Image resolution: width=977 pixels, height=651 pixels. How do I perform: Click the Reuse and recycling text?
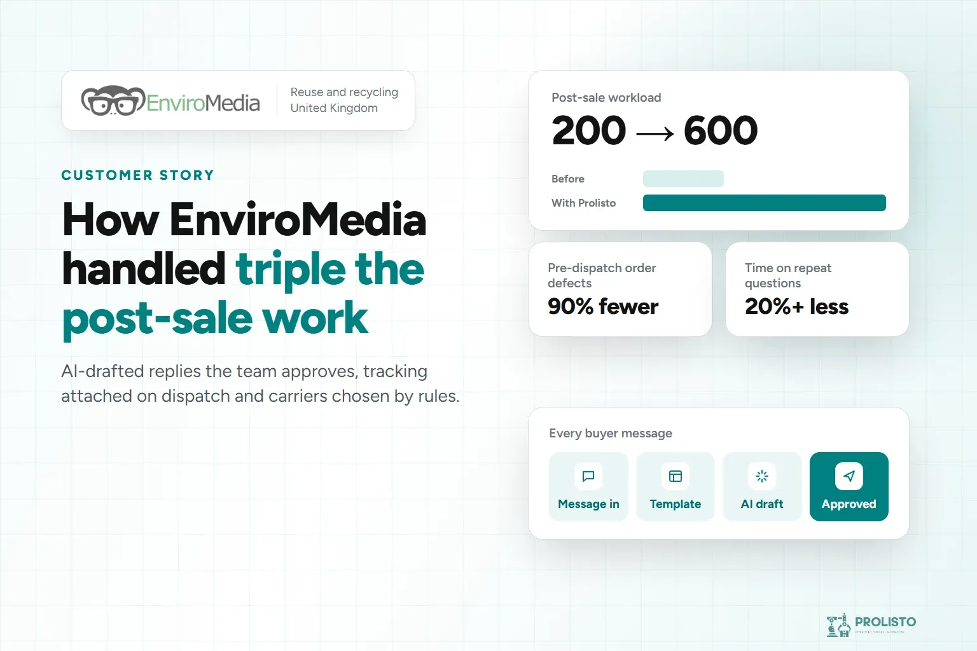click(344, 92)
